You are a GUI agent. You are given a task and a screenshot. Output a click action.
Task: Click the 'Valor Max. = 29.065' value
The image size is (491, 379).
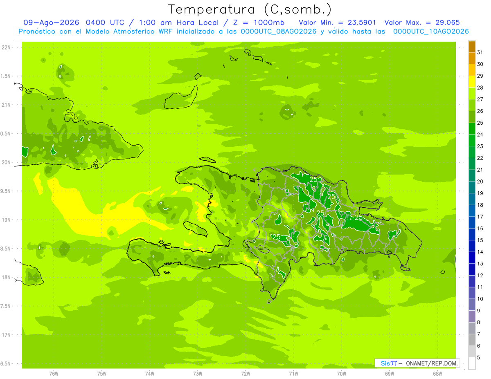coord(422,22)
